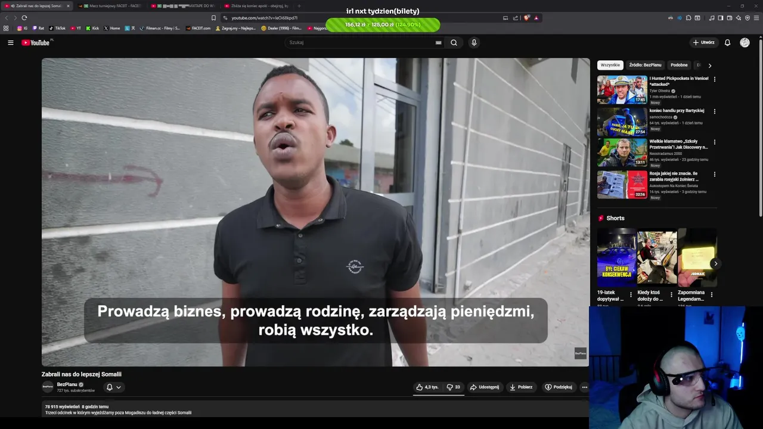The width and height of the screenshot is (763, 429).
Task: Open I Hunted Pickpockets in Venice thumbnail
Action: tap(622, 89)
